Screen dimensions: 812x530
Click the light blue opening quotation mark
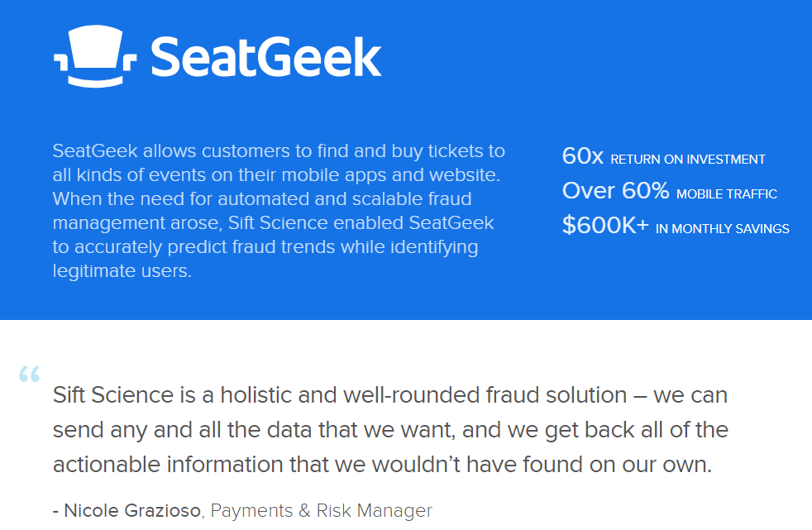point(29,374)
